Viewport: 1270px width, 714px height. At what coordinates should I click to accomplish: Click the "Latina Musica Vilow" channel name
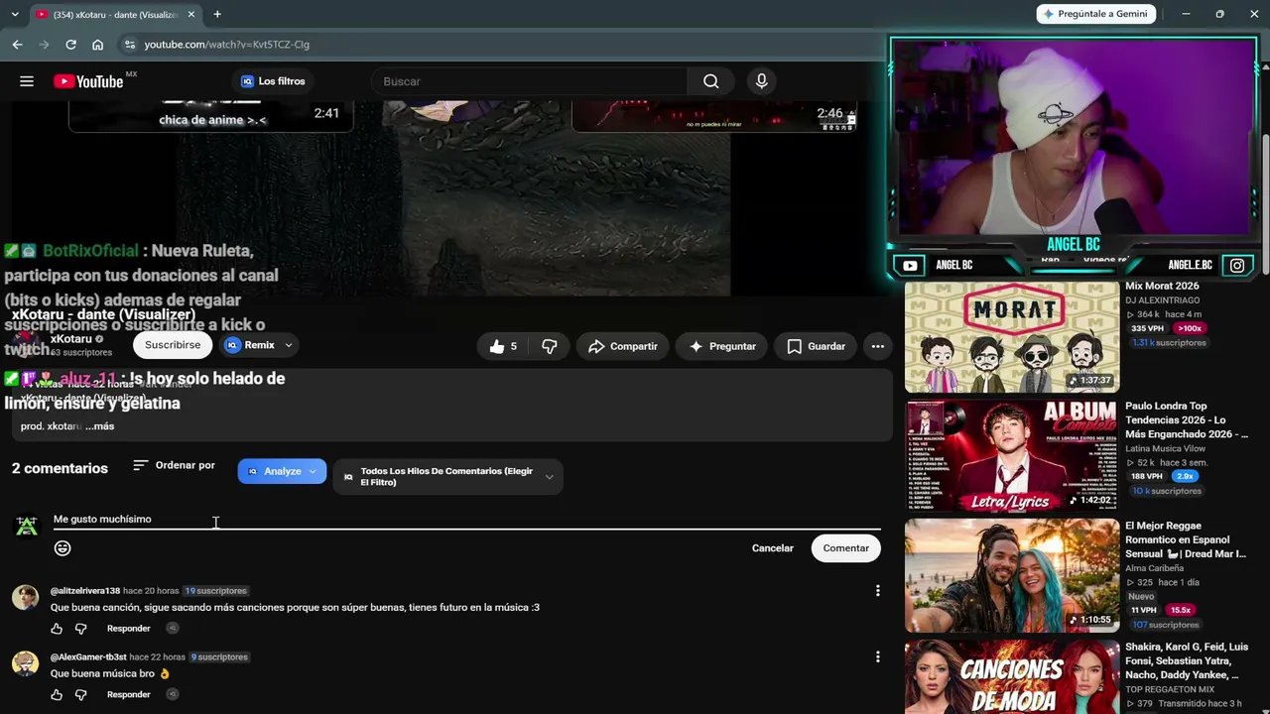coord(1165,449)
